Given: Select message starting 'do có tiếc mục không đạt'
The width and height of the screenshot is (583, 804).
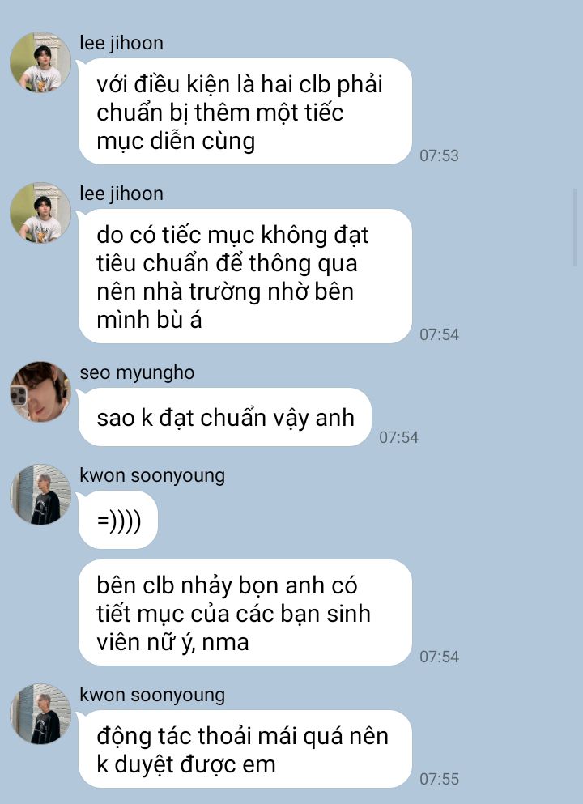Looking at the screenshot, I should point(245,276).
